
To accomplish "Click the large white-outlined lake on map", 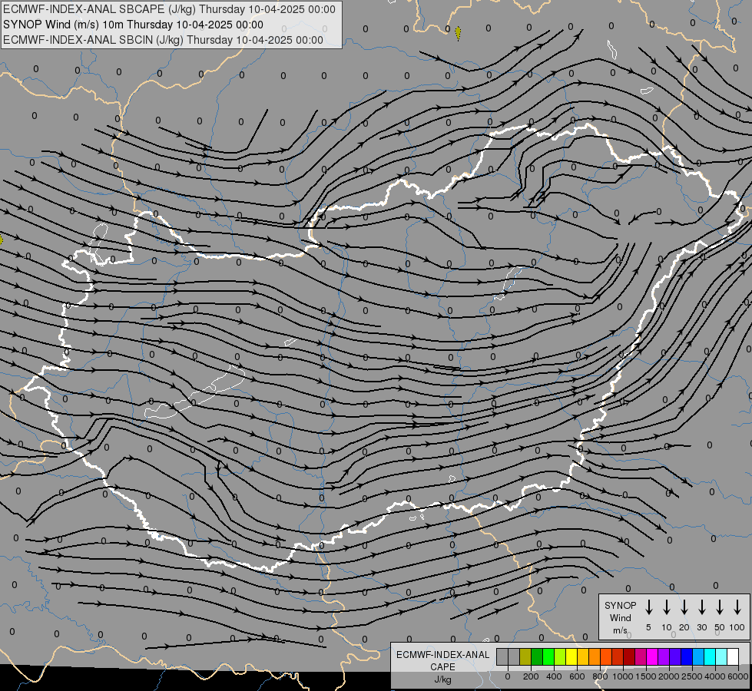I will [x=195, y=393].
